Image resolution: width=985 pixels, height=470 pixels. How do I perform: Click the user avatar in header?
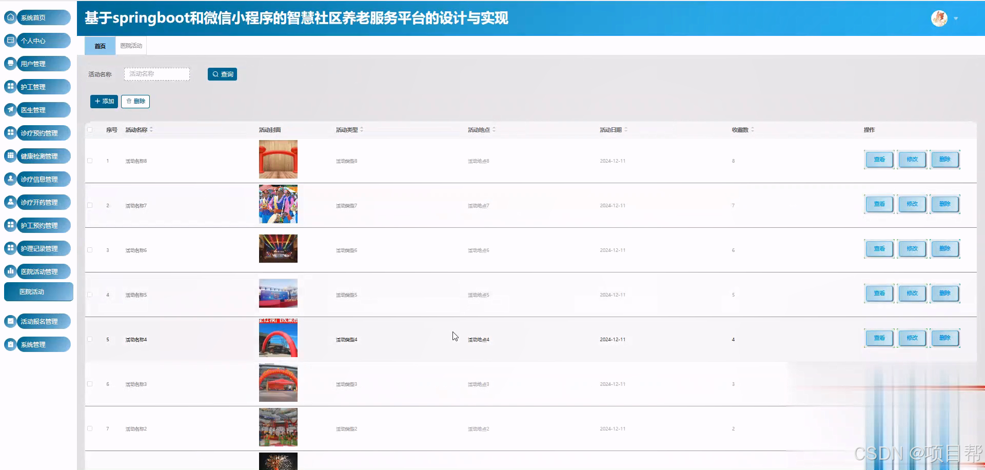coord(939,18)
